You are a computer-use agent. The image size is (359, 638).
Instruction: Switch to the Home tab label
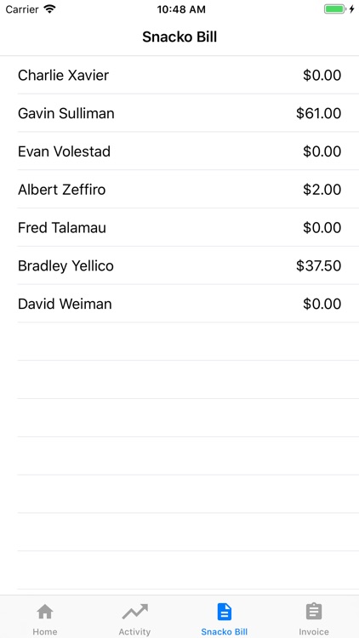point(45,631)
